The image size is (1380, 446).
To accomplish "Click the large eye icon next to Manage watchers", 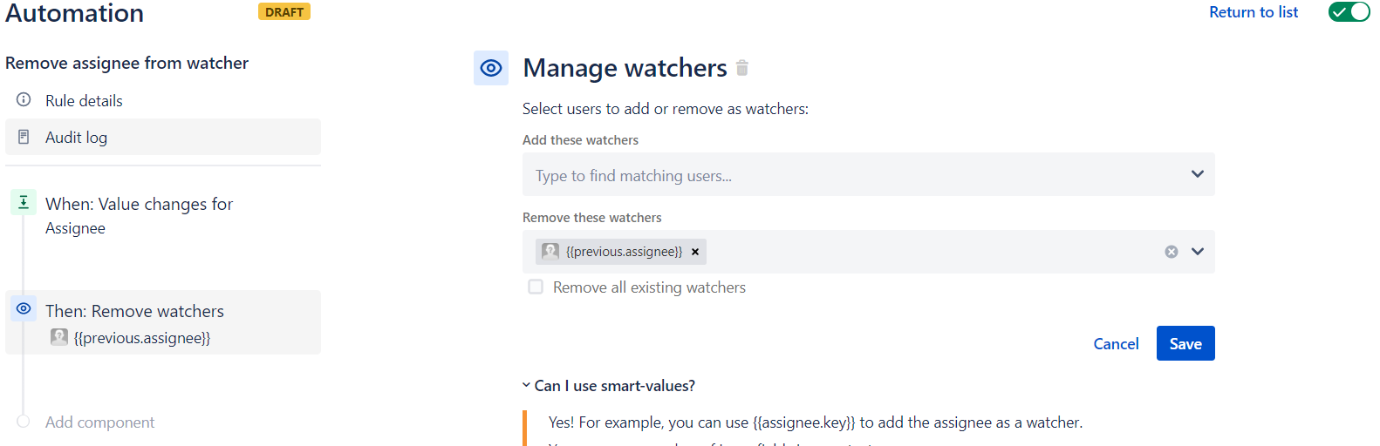I will [x=491, y=68].
